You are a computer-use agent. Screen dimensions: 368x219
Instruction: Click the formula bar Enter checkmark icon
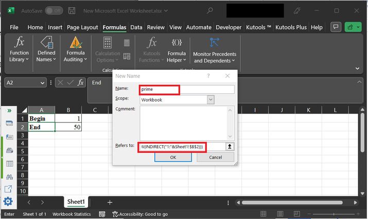click(x=70, y=83)
